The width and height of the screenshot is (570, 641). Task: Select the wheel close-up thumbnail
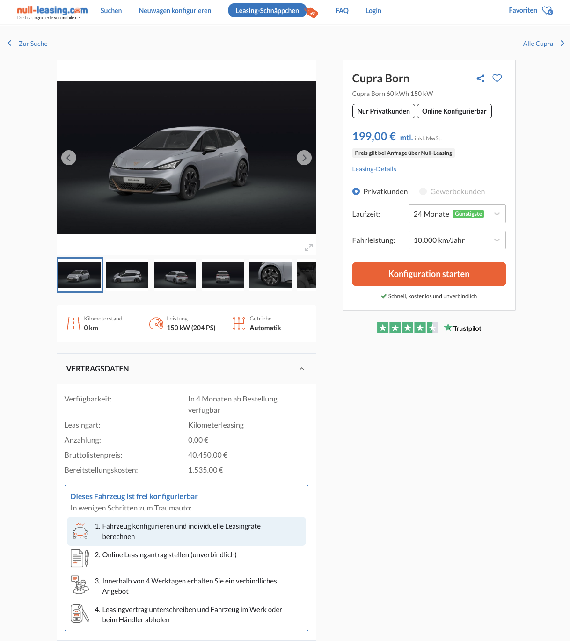(x=270, y=275)
